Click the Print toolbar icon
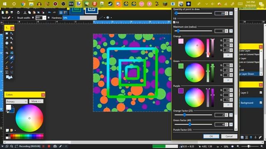This screenshot has height=149, width=266. coord(18,12)
